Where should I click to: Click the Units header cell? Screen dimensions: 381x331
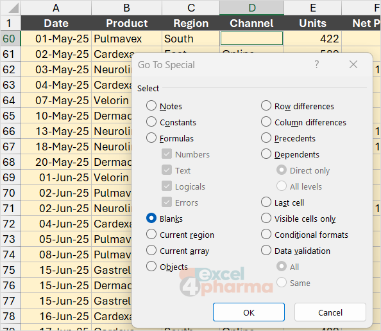[313, 23]
